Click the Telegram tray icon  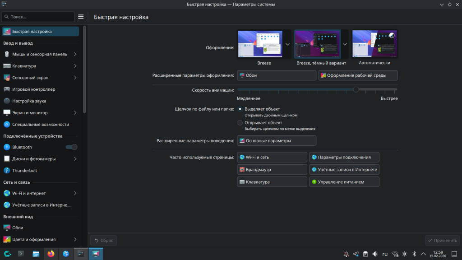pyautogui.click(x=356, y=254)
